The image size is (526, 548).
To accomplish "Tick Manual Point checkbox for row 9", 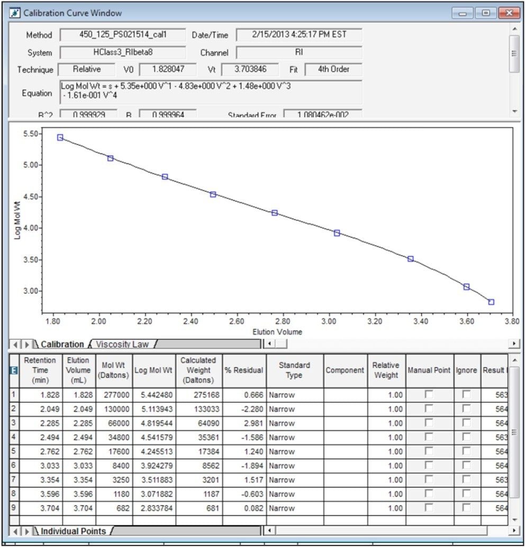I will [x=429, y=508].
